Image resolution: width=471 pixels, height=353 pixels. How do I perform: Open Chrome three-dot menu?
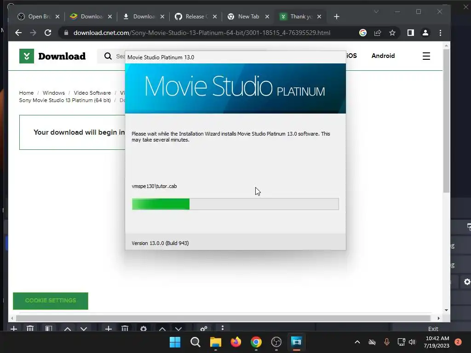click(x=440, y=33)
